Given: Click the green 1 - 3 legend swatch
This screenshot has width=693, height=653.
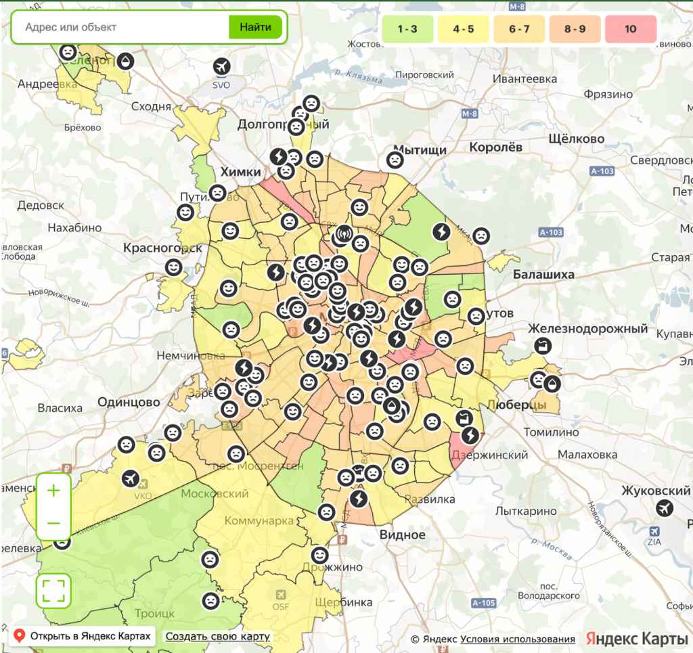Looking at the screenshot, I should [x=407, y=29].
